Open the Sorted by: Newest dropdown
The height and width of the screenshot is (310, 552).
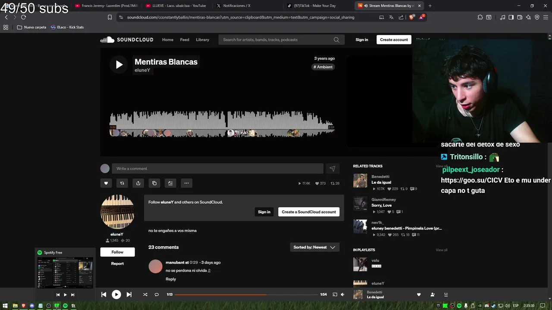tap(314, 247)
